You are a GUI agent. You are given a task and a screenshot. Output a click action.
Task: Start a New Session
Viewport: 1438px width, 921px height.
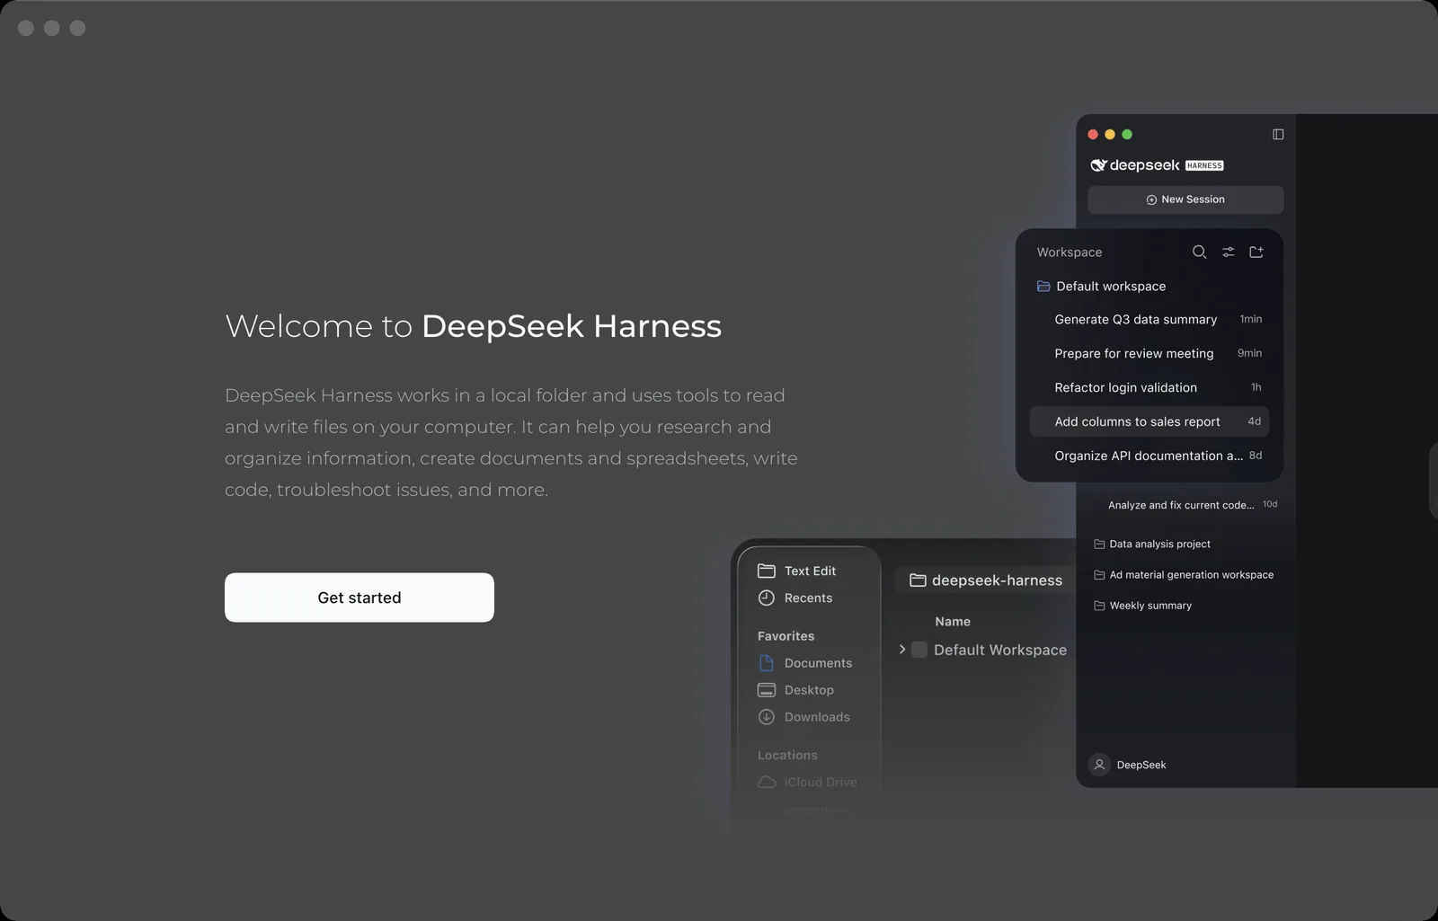point(1185,199)
